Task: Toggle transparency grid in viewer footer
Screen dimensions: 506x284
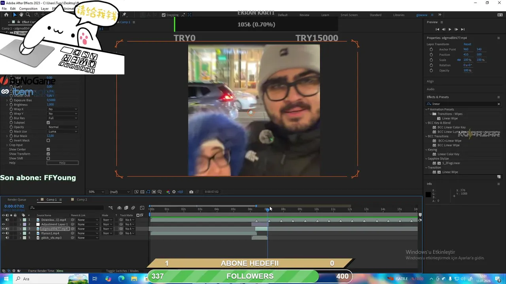Action: (x=142, y=192)
